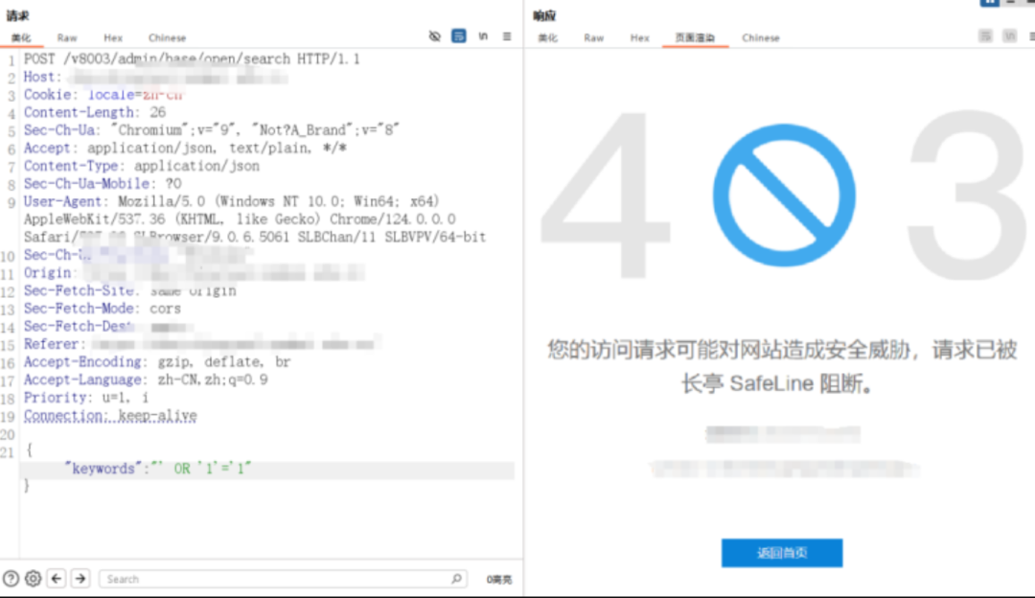The image size is (1035, 598).
Task: Click the Accept-Encoding: gzip, deflate, br line
Action: click(x=157, y=361)
